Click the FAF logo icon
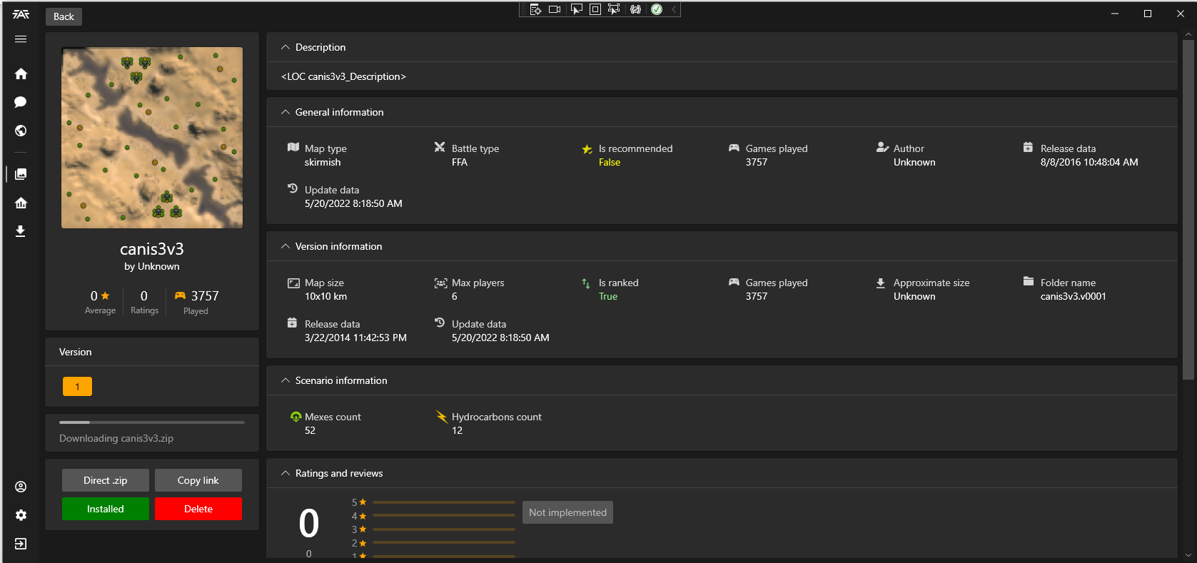This screenshot has width=1197, height=563. coord(21,14)
